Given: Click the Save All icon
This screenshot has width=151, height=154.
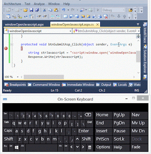Looking at the screenshot, I should pyautogui.click(x=37, y=10).
